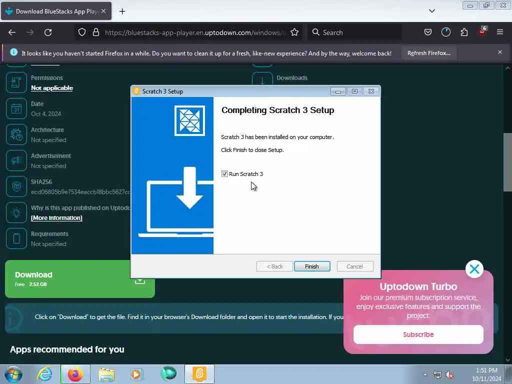512x384 pixels.
Task: Click the Scratch setup taskbar icon
Action: (x=199, y=374)
